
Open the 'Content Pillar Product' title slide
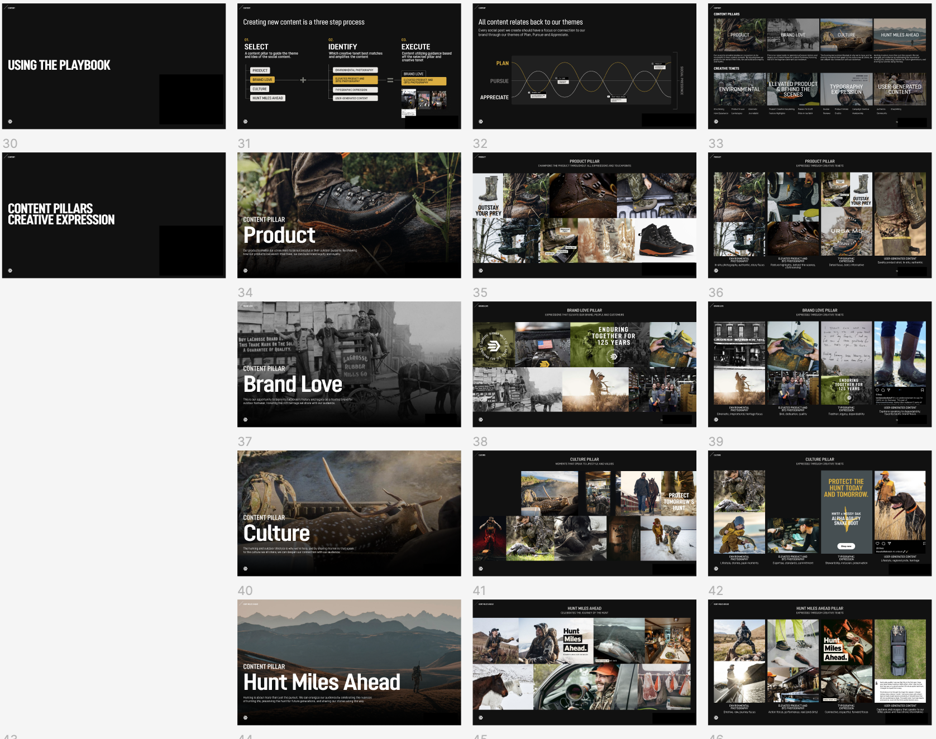coord(349,215)
